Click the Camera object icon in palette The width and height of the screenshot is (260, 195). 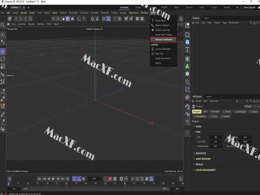187,114
